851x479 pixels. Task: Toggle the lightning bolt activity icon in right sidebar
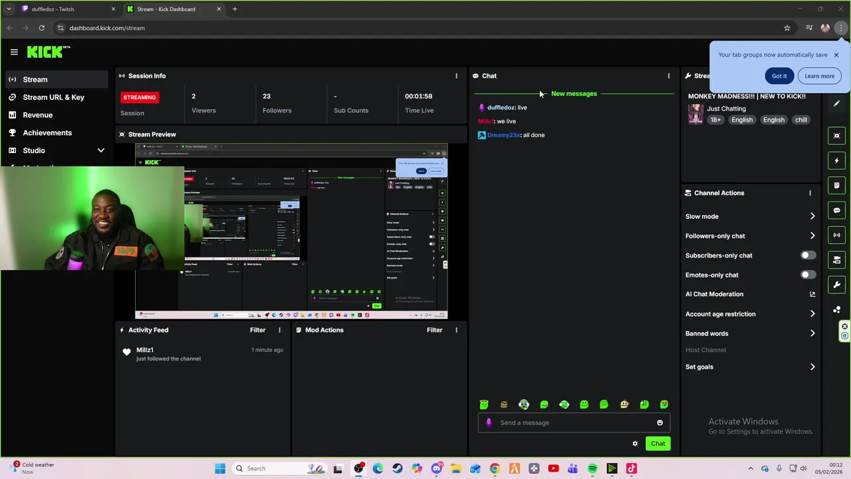pyautogui.click(x=836, y=160)
